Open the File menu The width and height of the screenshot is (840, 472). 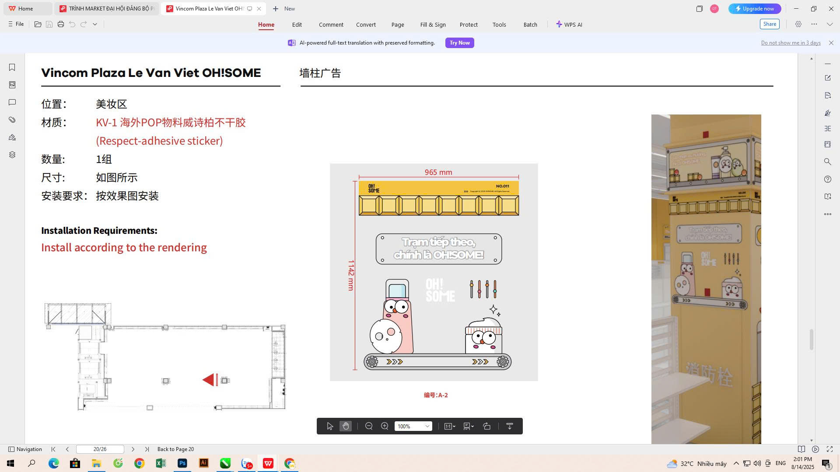pyautogui.click(x=16, y=24)
